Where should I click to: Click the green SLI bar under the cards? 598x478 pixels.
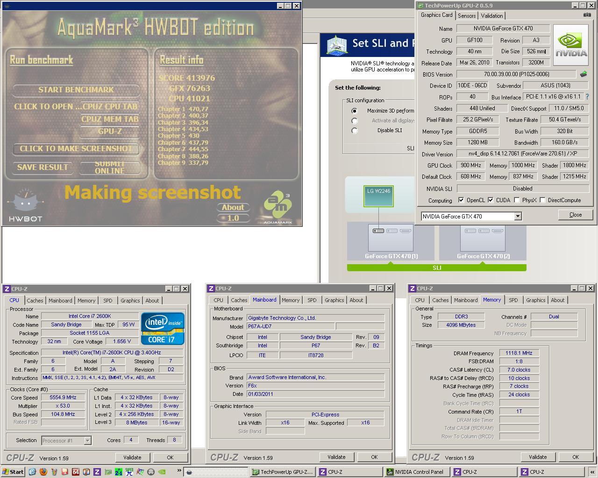click(x=437, y=267)
